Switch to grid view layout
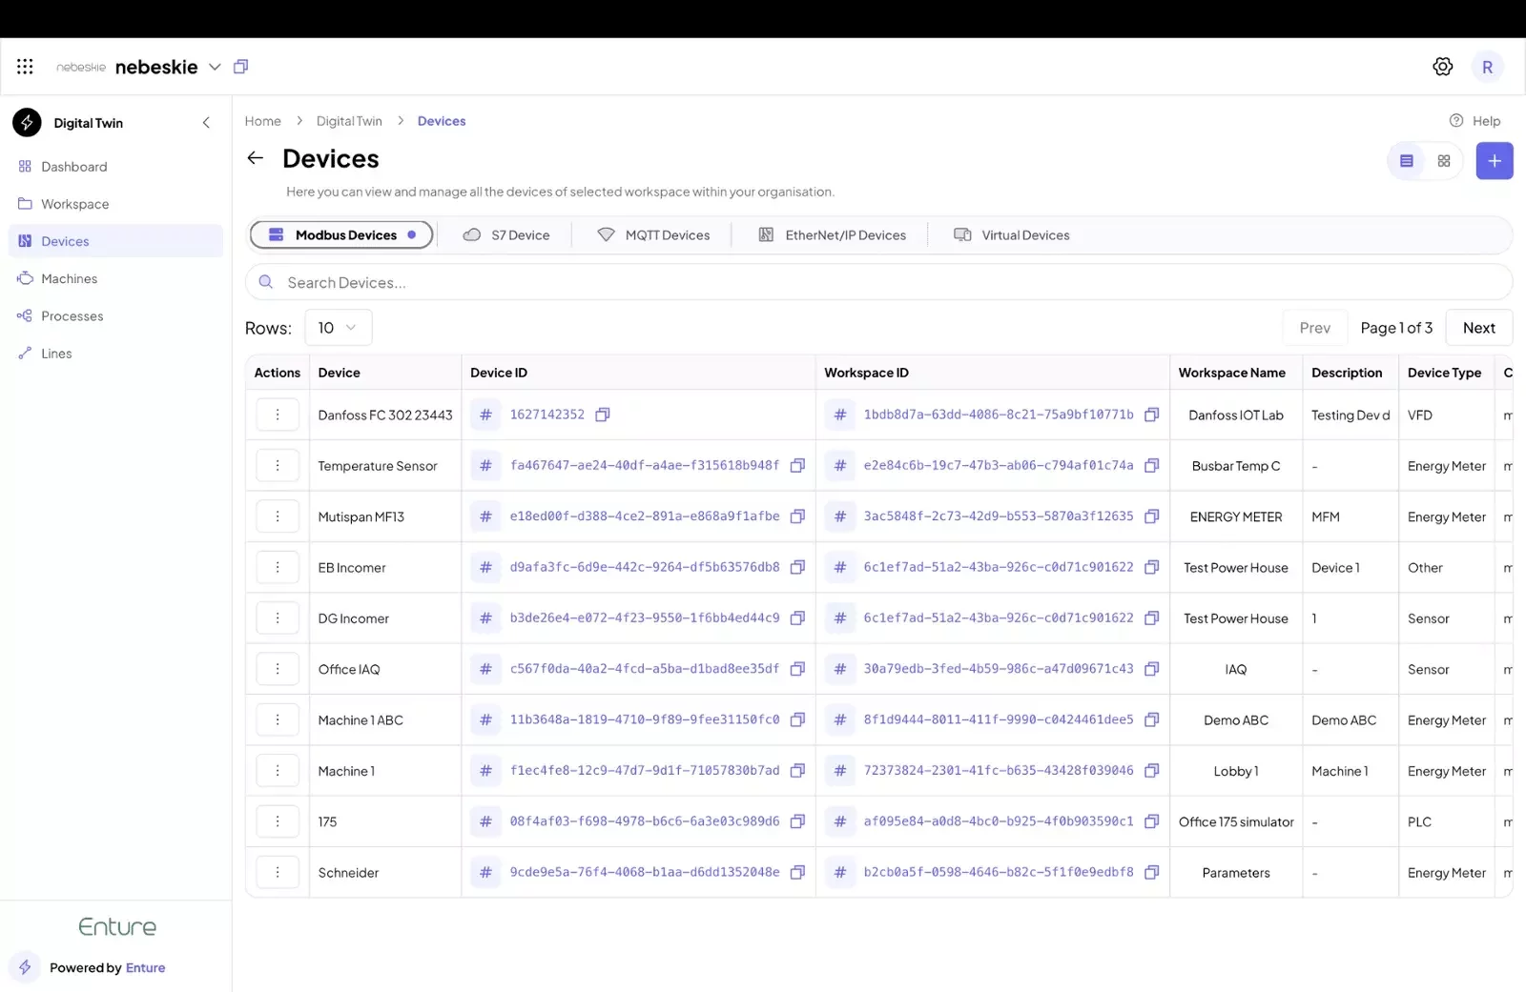 point(1443,161)
